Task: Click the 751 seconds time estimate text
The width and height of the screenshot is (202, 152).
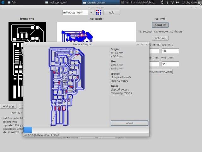Action: click(160, 32)
